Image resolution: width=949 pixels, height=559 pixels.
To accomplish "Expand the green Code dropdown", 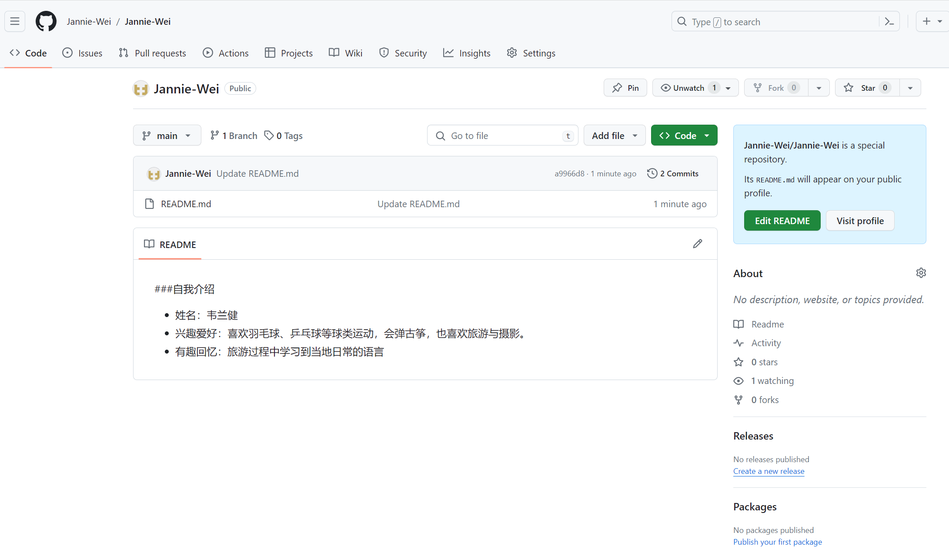I will (684, 136).
